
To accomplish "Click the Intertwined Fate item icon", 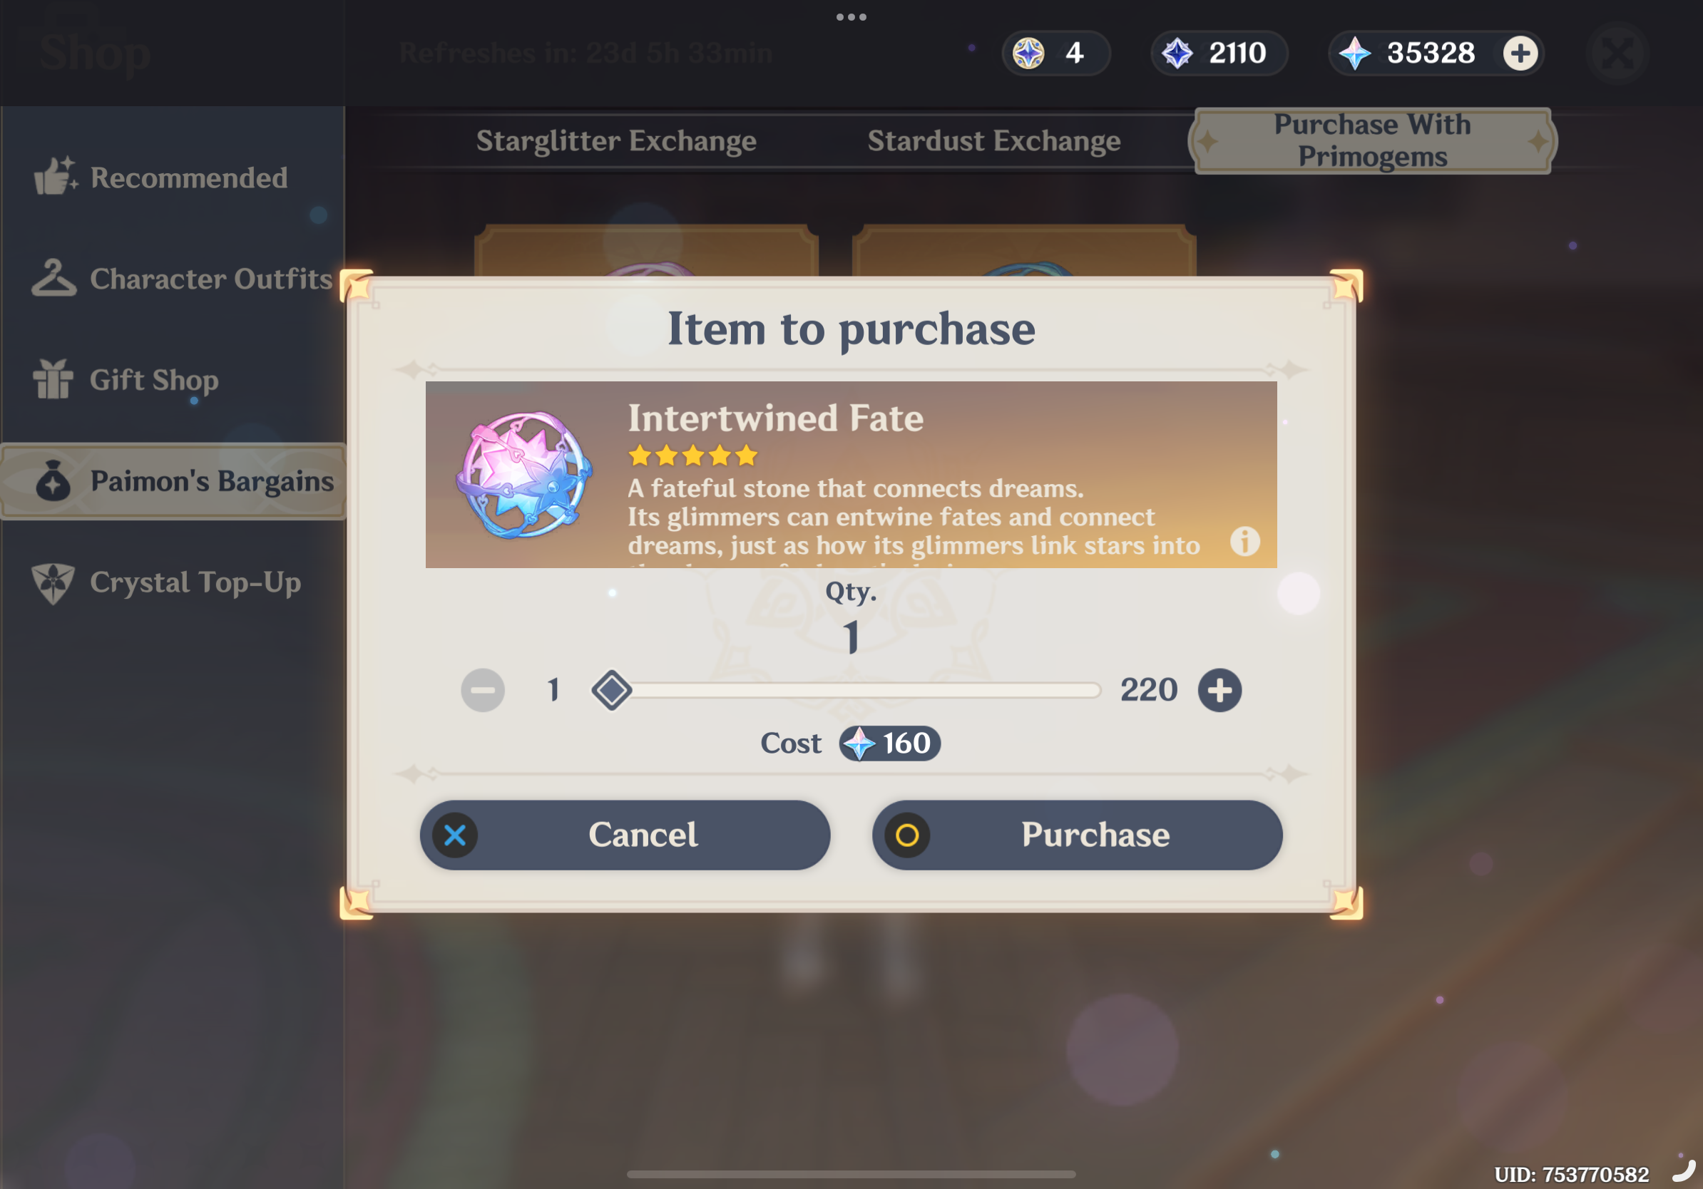I will (523, 475).
